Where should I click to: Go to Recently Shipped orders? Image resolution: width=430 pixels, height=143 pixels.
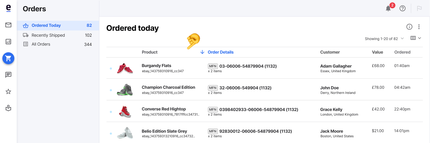(x=58, y=35)
